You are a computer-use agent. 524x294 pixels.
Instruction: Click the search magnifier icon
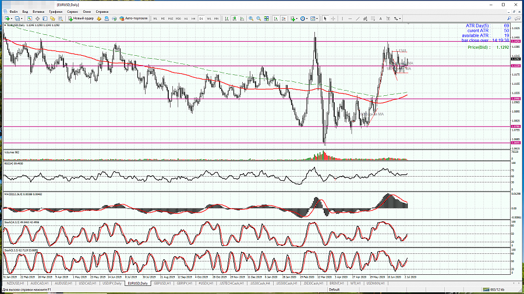point(509,19)
